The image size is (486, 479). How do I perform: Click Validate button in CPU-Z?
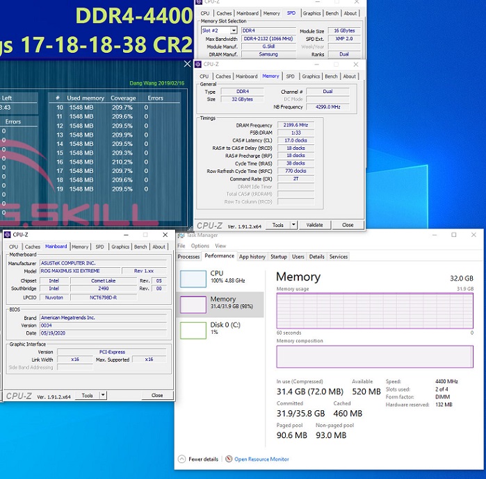(314, 225)
